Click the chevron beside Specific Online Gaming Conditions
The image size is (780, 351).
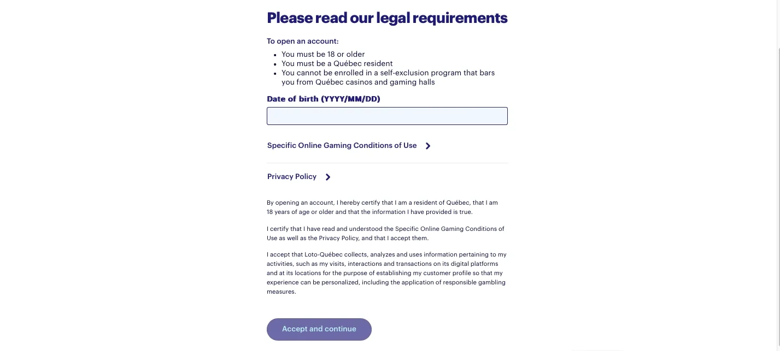tap(428, 146)
